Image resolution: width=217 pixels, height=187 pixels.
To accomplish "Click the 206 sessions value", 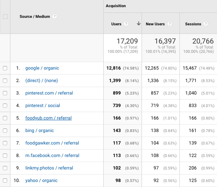I will (193, 168).
